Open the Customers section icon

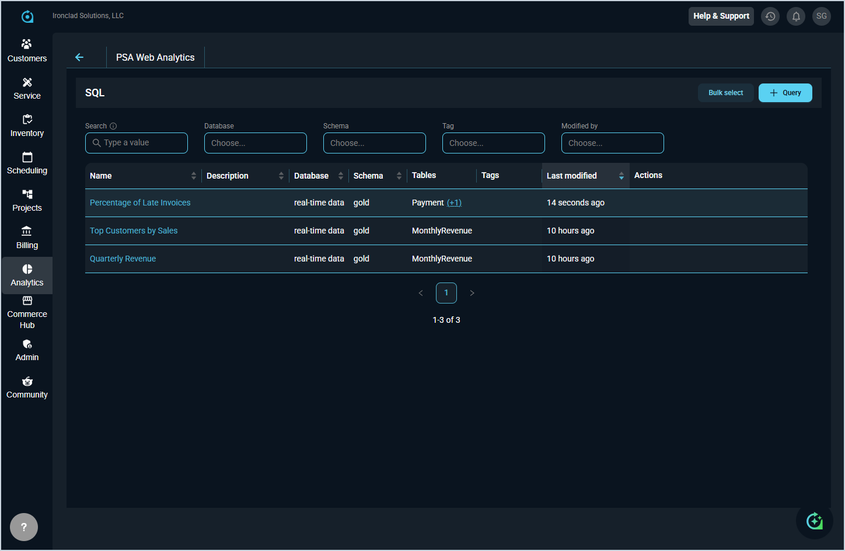pos(27,44)
